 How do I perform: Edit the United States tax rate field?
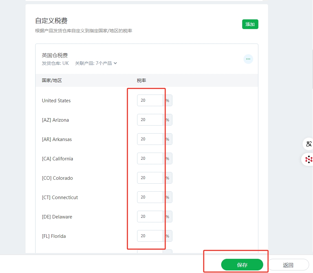point(150,100)
